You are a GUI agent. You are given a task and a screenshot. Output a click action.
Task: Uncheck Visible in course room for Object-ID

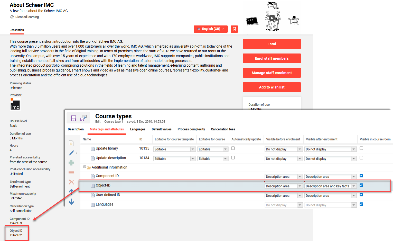(x=361, y=185)
